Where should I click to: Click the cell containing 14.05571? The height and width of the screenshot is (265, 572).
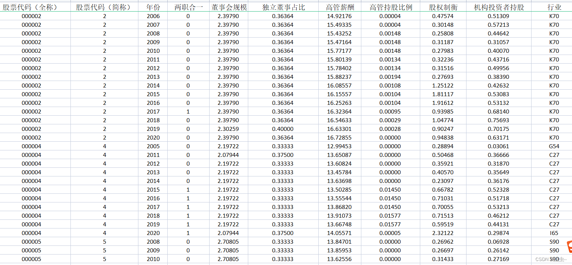click(x=340, y=233)
